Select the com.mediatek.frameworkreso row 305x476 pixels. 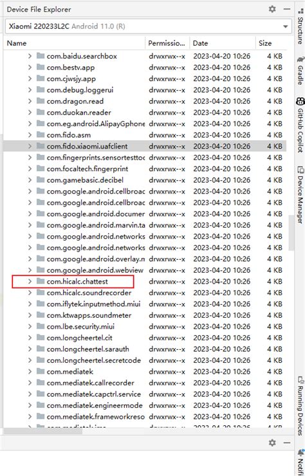(x=145, y=416)
